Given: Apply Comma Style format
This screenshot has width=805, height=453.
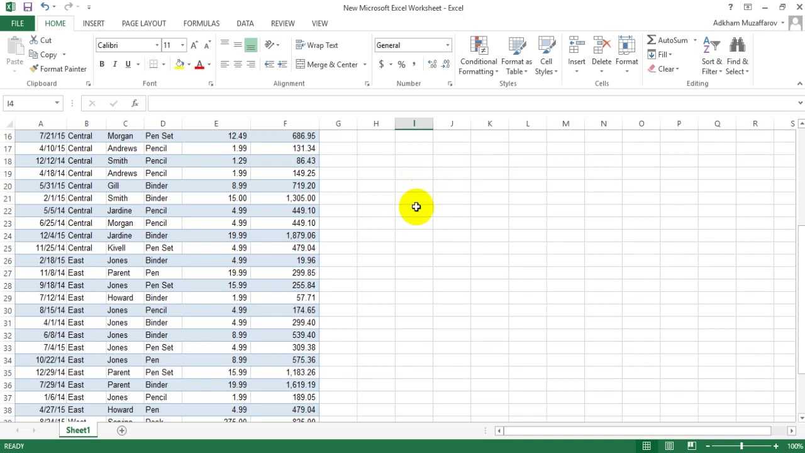Looking at the screenshot, I should point(414,65).
